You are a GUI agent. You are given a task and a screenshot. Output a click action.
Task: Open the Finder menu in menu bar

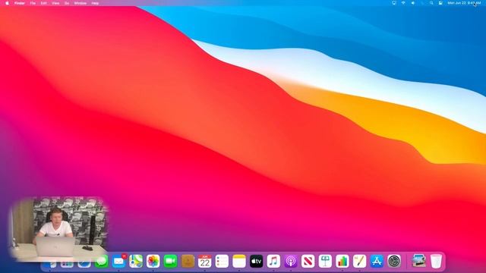click(20, 3)
